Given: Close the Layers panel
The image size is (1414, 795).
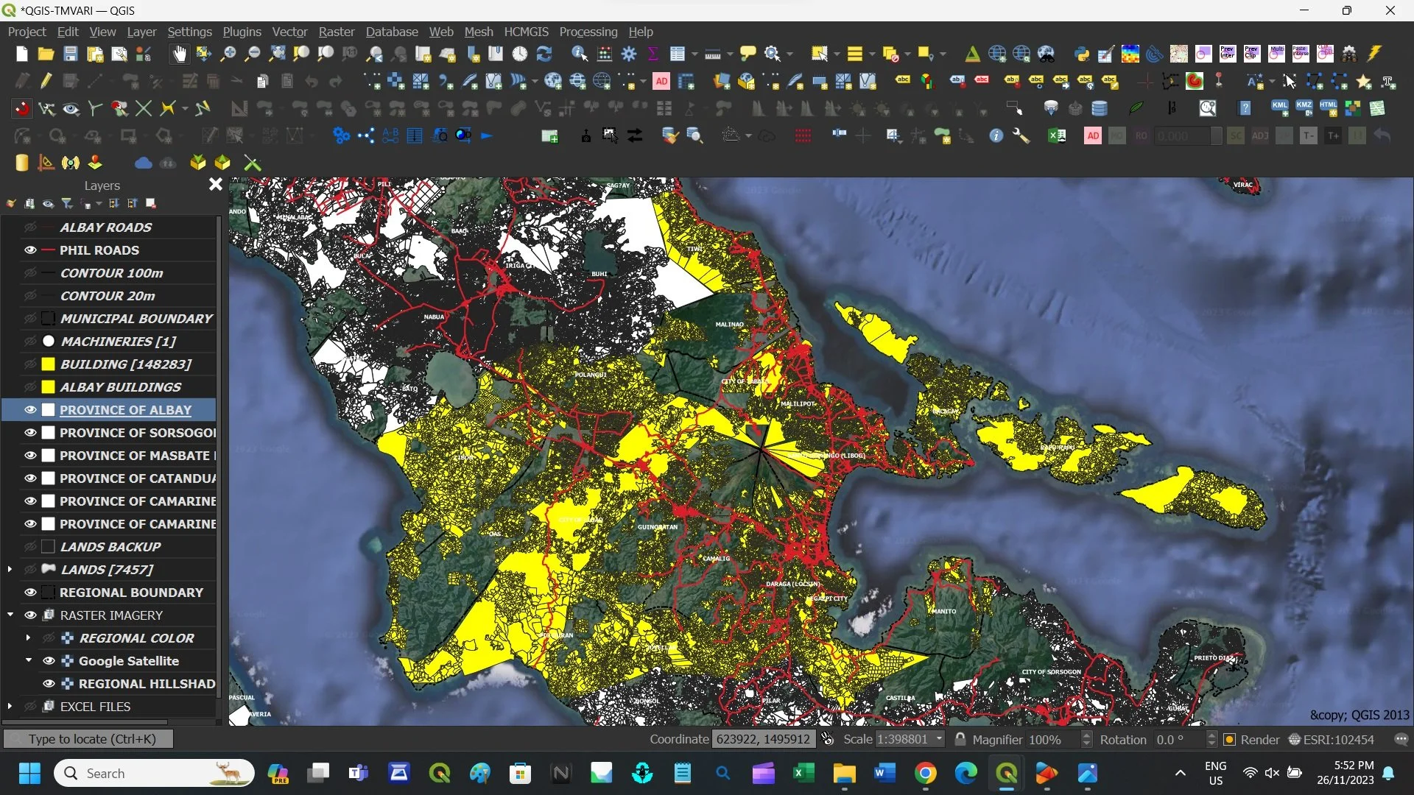Looking at the screenshot, I should (x=214, y=185).
